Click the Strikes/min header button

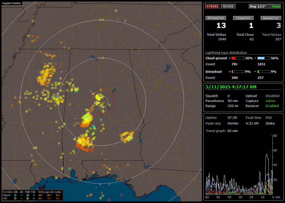pos(216,18)
